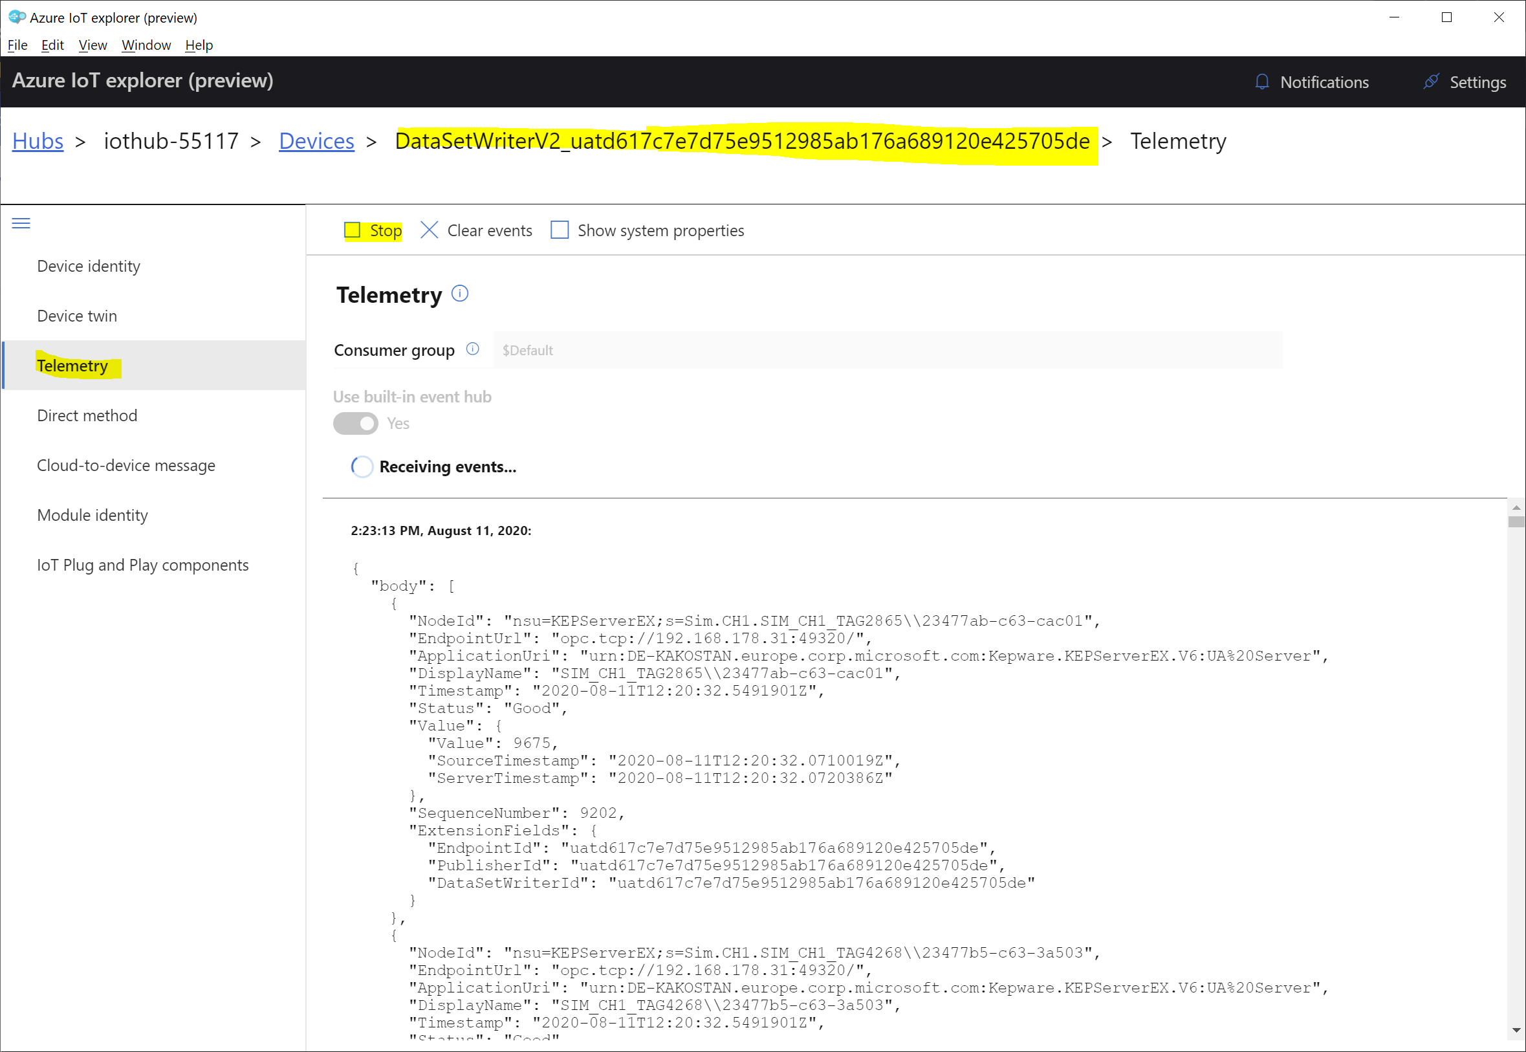
Task: Click the '"Value": 9675' line
Action: tap(493, 743)
